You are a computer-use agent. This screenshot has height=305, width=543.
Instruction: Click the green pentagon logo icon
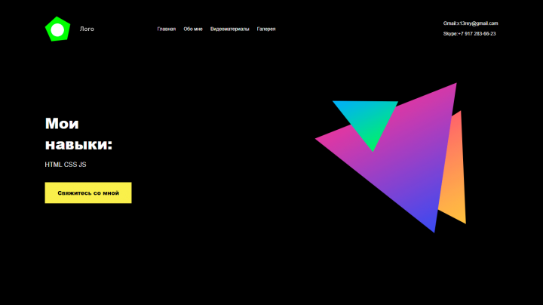click(57, 29)
